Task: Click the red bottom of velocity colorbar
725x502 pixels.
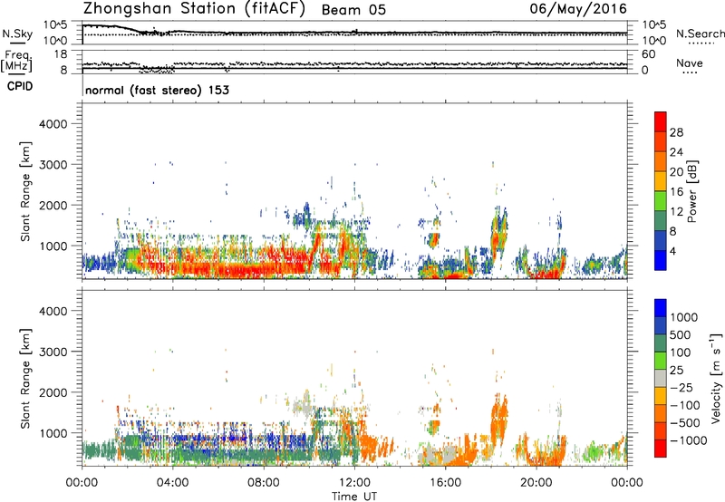Action: point(661,449)
